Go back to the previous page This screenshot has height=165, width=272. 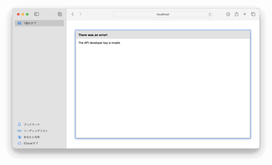(x=73, y=14)
